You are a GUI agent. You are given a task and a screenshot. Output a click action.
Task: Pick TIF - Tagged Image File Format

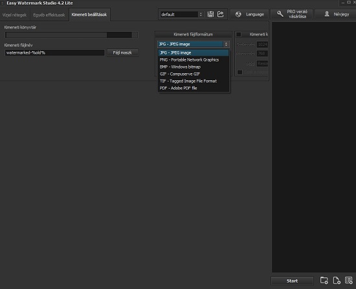194,81
